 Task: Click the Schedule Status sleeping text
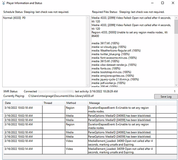[46, 12]
